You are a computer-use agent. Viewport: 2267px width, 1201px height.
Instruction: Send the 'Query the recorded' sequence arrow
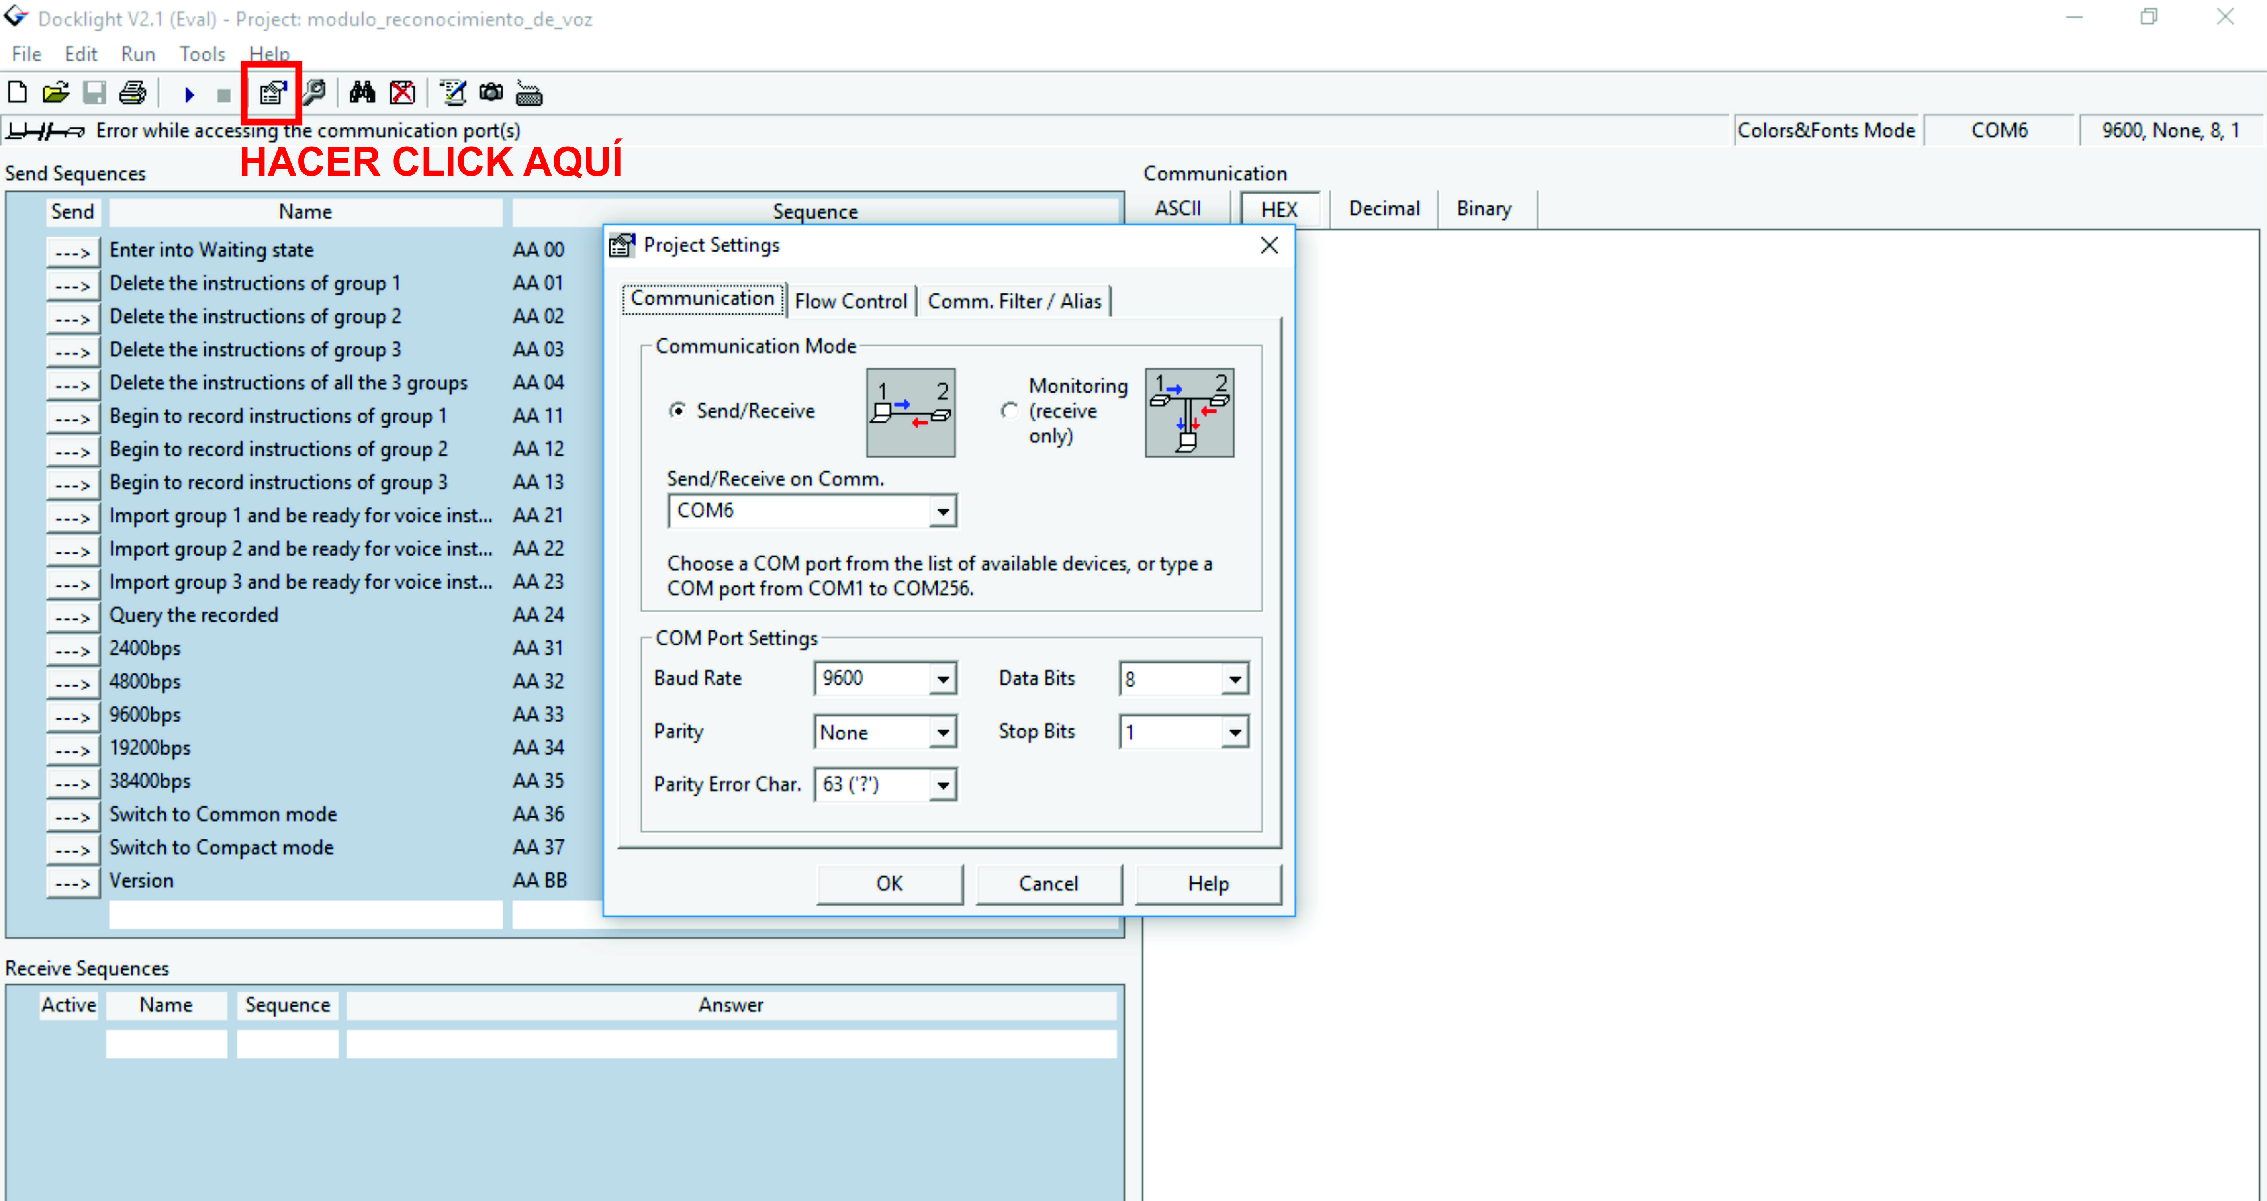point(73,617)
